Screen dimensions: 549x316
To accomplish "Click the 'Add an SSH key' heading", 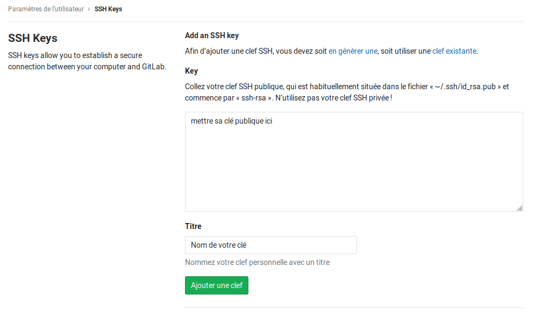I will 212,35.
